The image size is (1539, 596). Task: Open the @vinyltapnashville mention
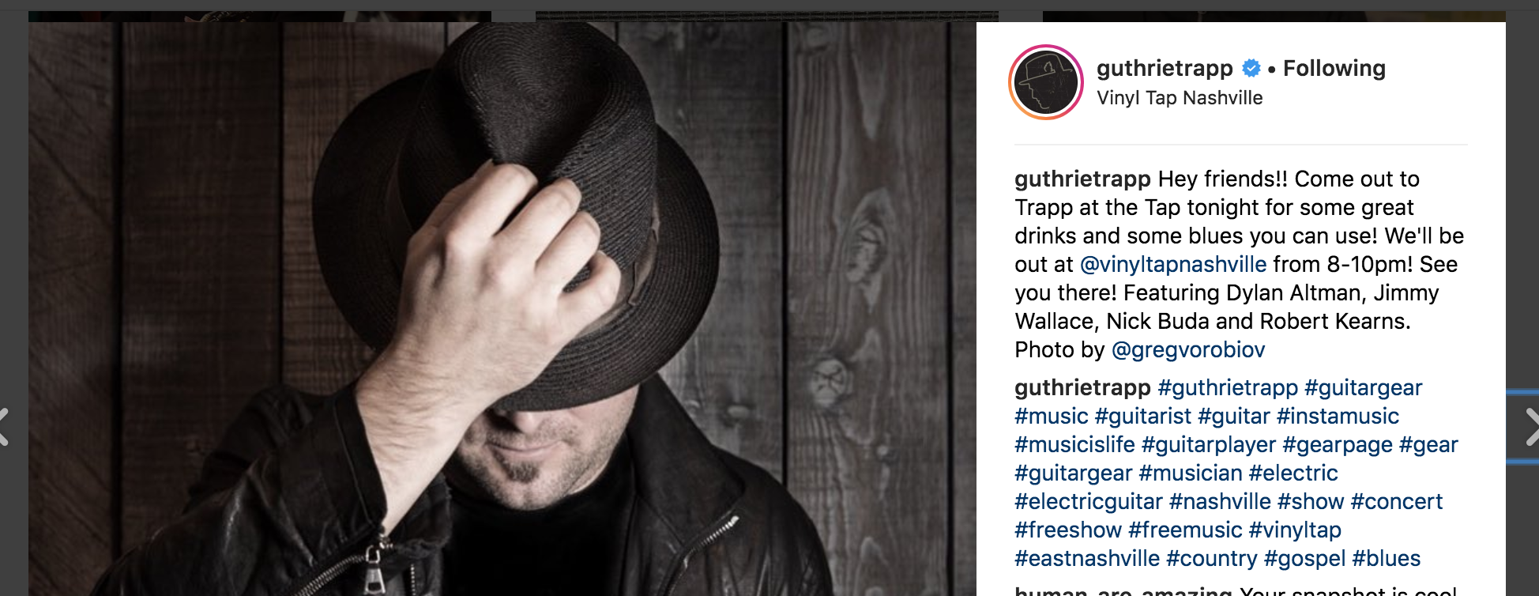[x=1173, y=264]
